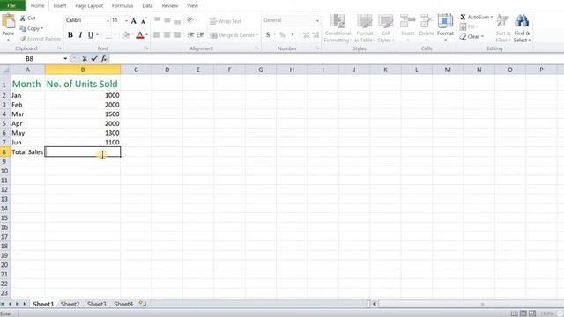The height and width of the screenshot is (317, 564).
Task: Apply the Fill Color bucket
Action: click(126, 35)
